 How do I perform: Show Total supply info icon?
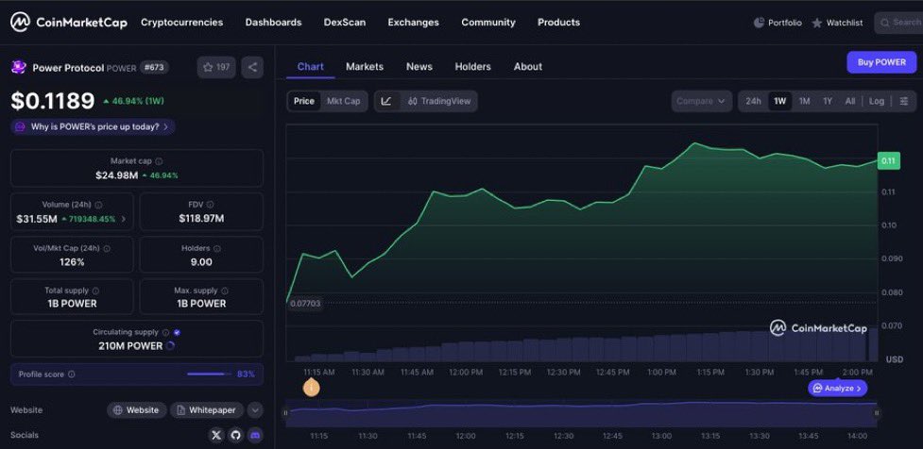click(x=95, y=291)
